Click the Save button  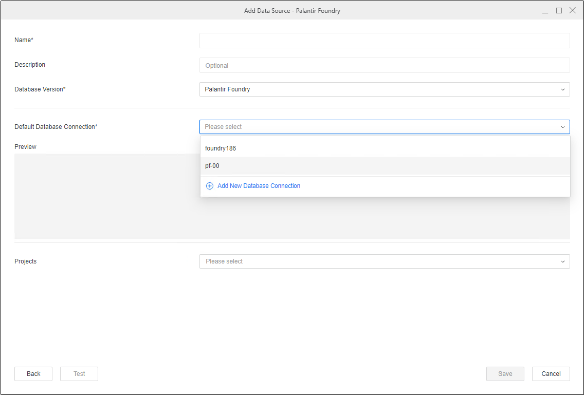pyautogui.click(x=505, y=374)
